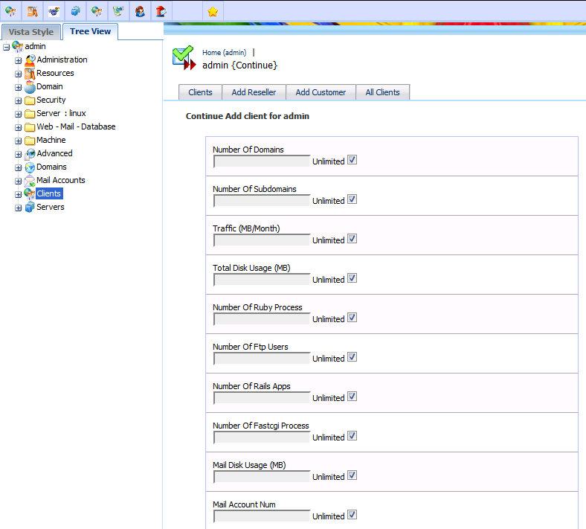Open the Add Customer tab
Screen dimensions: 586x529
[x=321, y=92]
